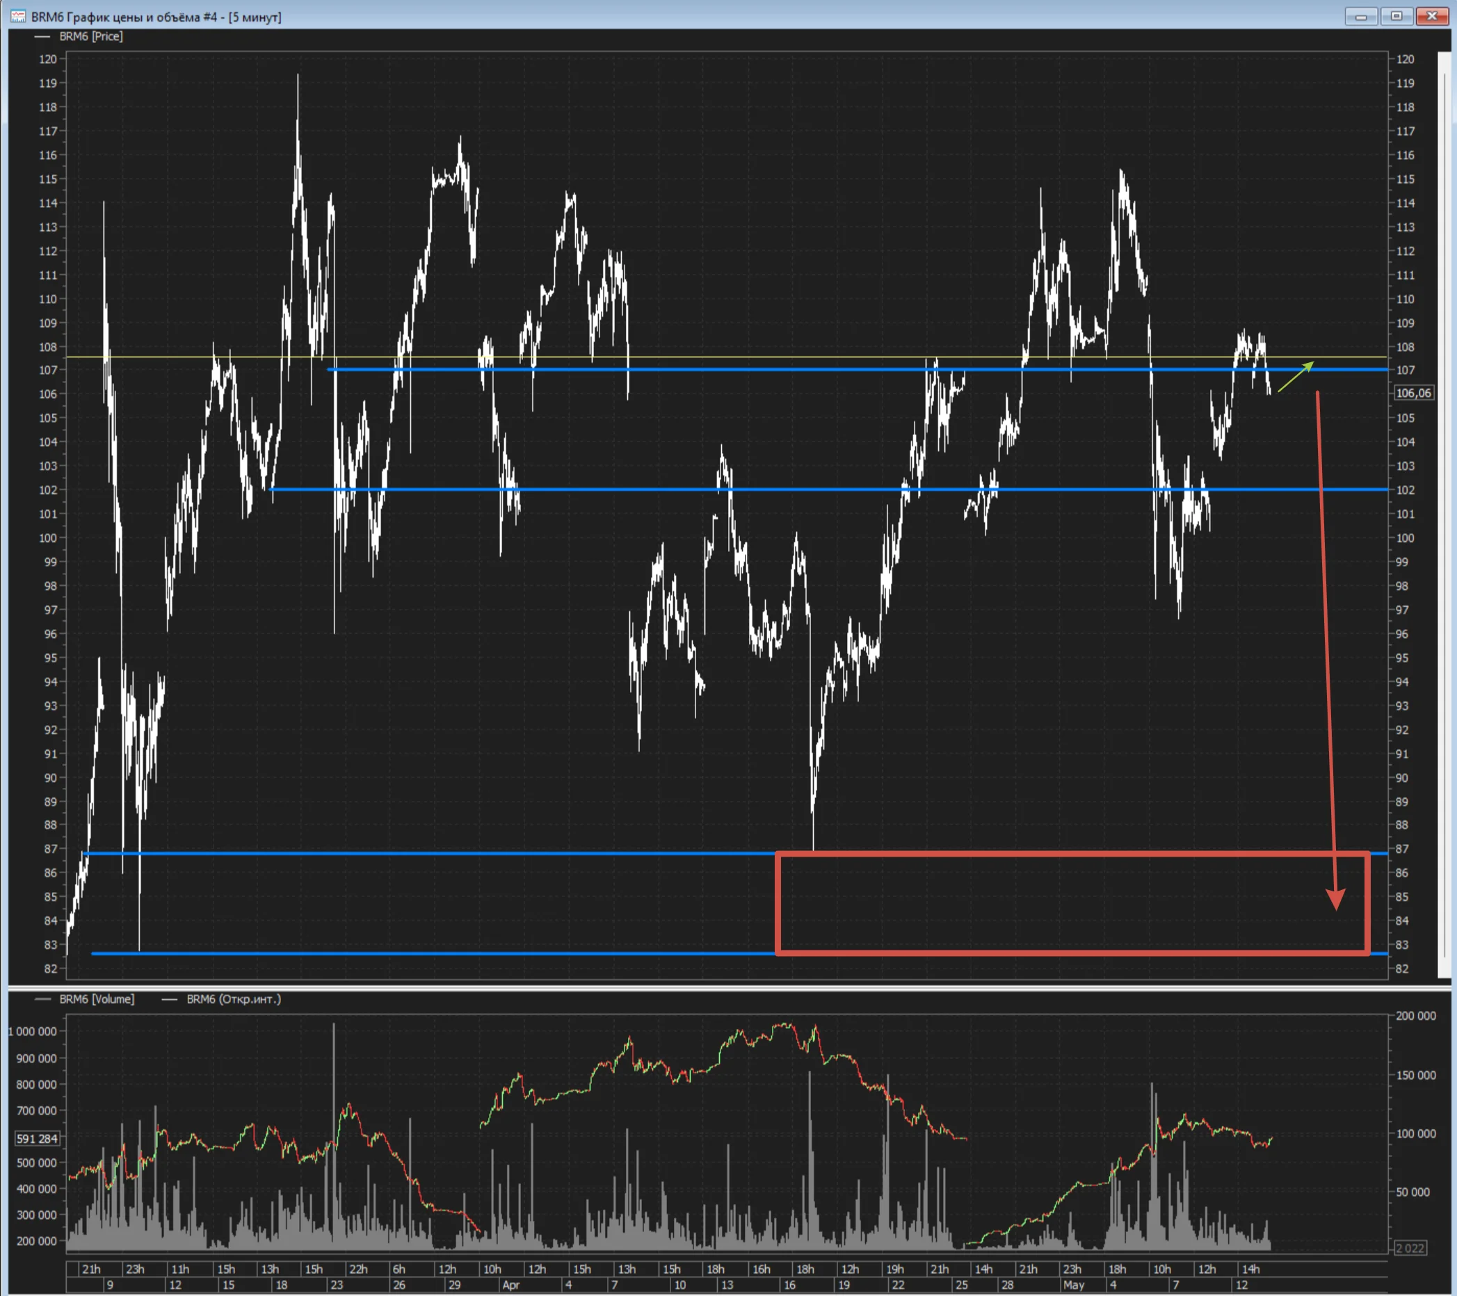Click "82" on the left price axis
Screen dimensions: 1457x1296
point(51,969)
